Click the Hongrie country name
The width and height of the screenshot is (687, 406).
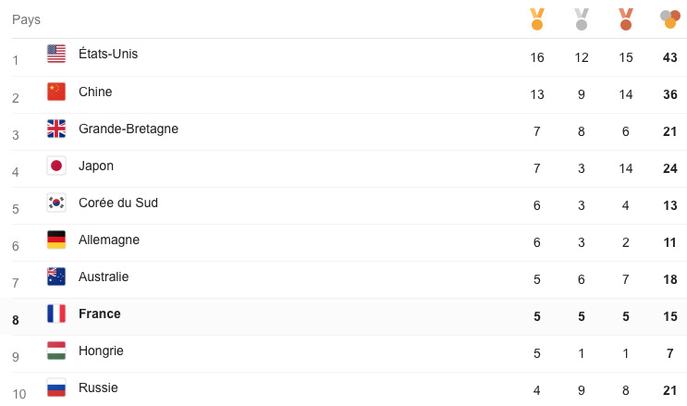(x=101, y=351)
